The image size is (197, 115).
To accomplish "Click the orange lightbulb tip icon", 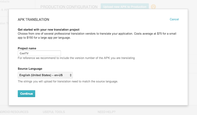I will (153, 7).
